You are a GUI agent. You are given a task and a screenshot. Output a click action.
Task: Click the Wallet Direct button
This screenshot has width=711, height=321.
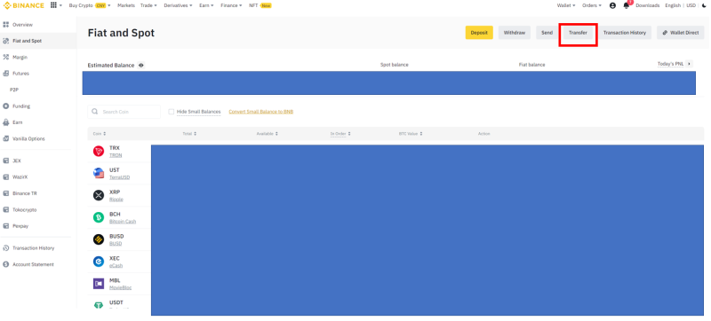pos(680,33)
